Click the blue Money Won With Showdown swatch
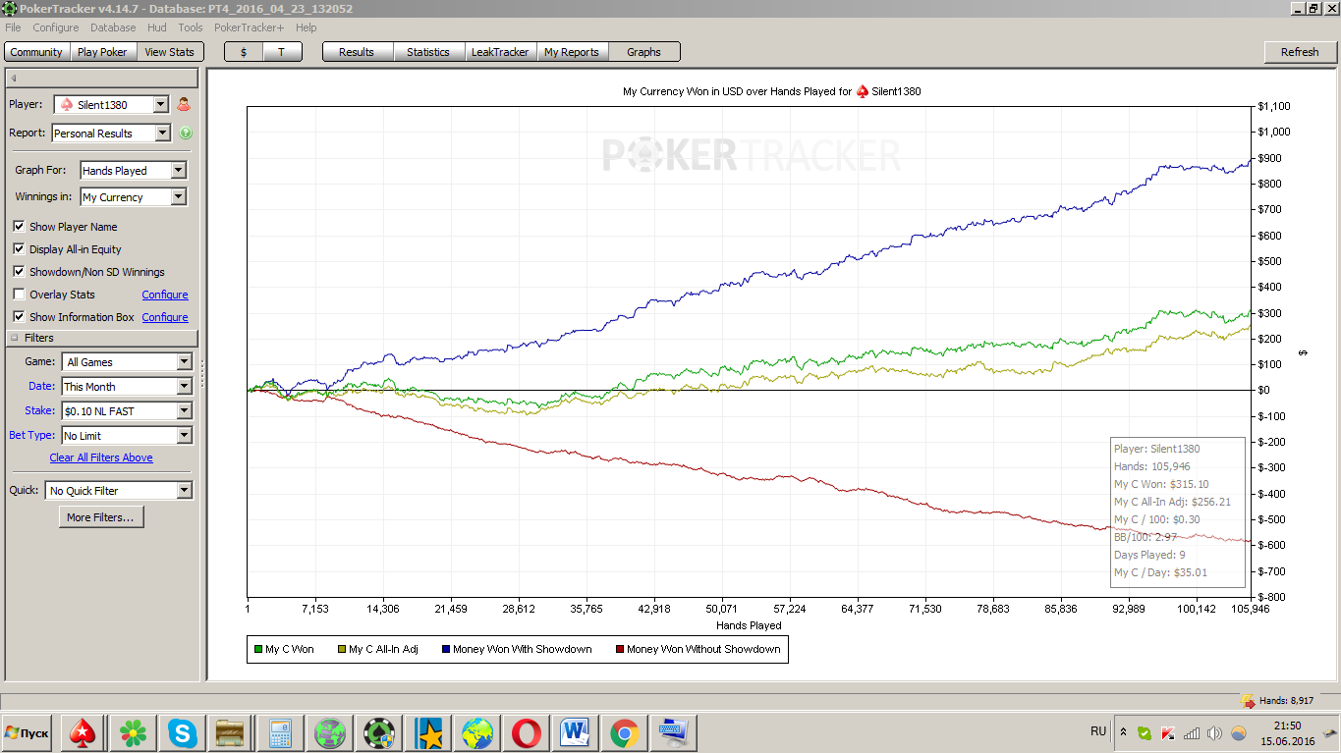Viewport: 1341px width, 753px height. [x=446, y=649]
